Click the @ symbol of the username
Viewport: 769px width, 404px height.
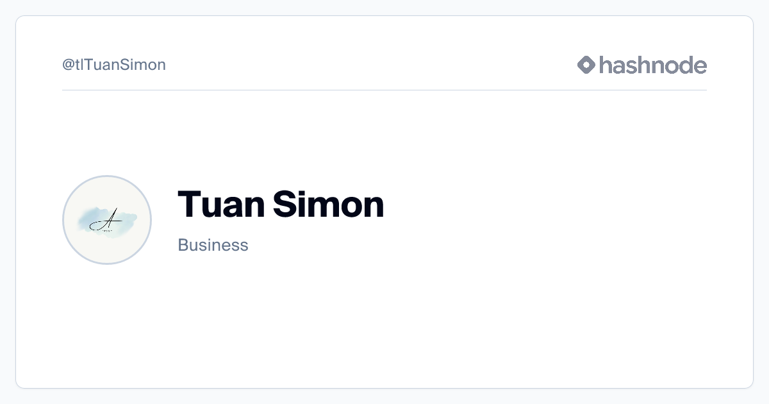(x=69, y=65)
